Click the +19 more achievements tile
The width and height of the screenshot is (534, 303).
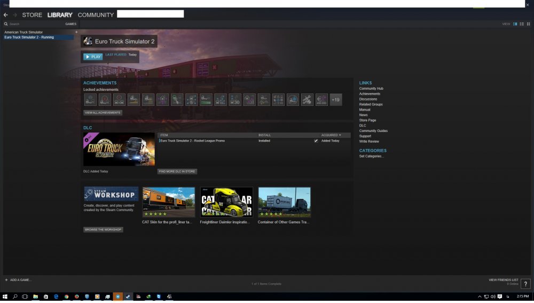click(x=335, y=100)
